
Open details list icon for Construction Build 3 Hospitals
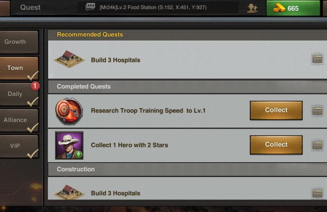[x=317, y=194]
